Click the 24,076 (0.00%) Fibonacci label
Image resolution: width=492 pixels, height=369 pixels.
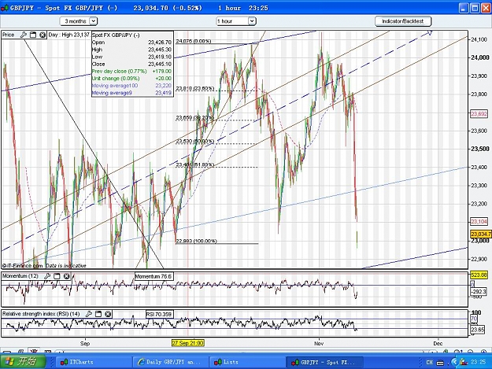pyautogui.click(x=194, y=41)
